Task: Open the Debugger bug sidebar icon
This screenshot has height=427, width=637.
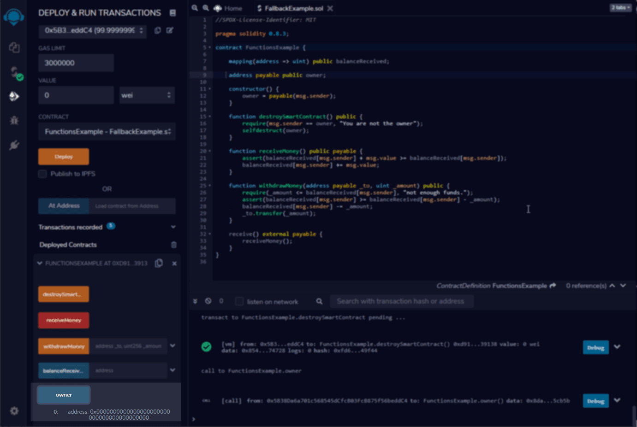Action: 14,121
